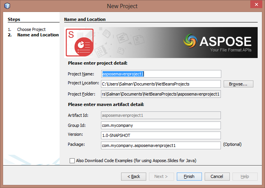Finish creating the project
This screenshot has height=188, width=265.
coord(189,176)
